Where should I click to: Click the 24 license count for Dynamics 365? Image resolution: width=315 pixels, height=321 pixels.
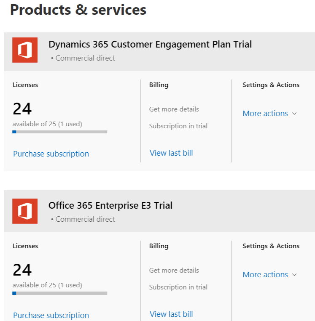(x=22, y=109)
